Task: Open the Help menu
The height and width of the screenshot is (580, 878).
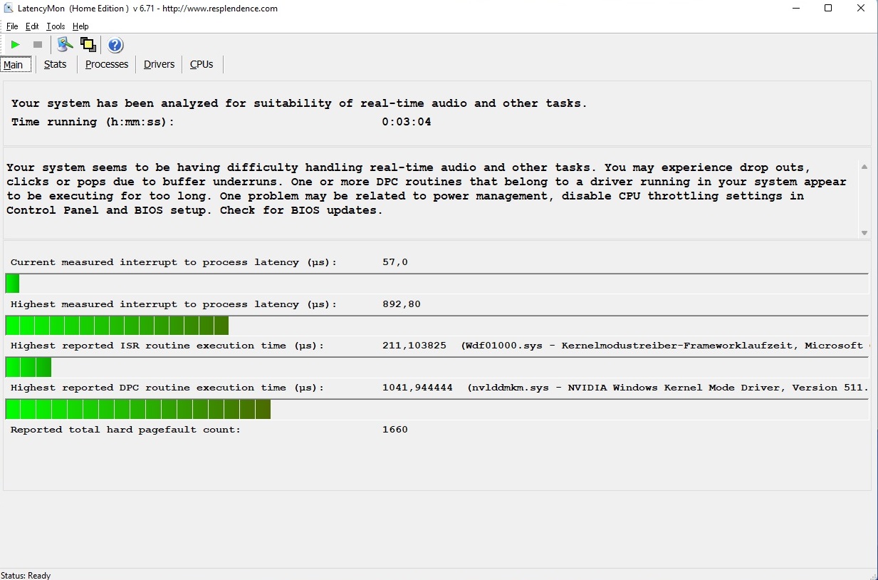Action: pos(80,26)
